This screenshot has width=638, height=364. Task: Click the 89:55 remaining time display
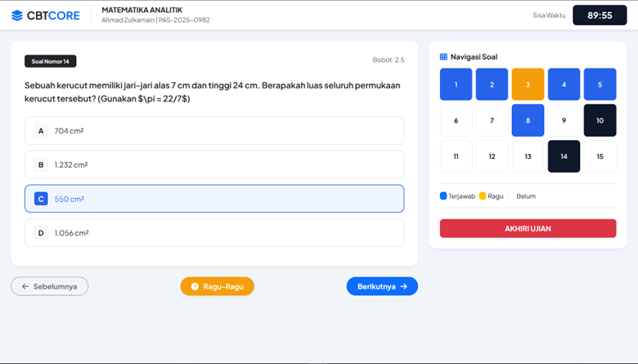pyautogui.click(x=600, y=16)
